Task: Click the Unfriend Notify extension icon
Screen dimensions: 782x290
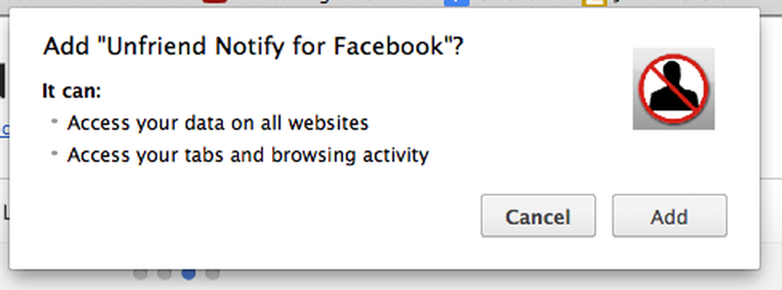Action: [x=674, y=89]
